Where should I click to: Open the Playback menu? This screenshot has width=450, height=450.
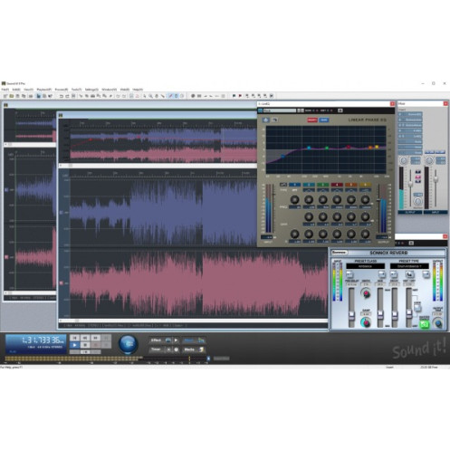click(44, 90)
